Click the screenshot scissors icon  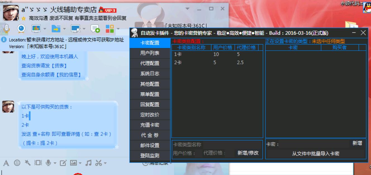point(99,163)
